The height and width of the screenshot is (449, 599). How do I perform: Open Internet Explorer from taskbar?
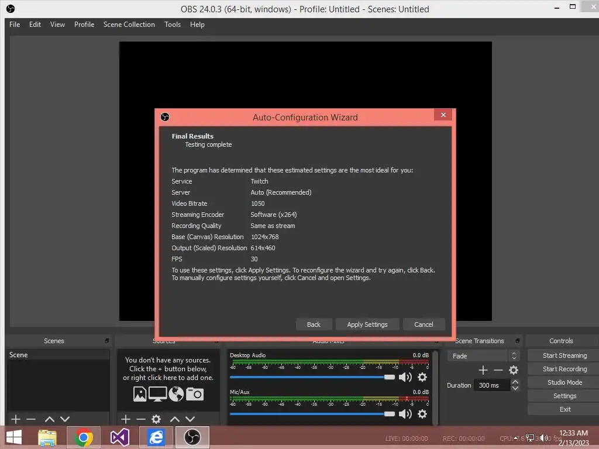click(x=156, y=437)
